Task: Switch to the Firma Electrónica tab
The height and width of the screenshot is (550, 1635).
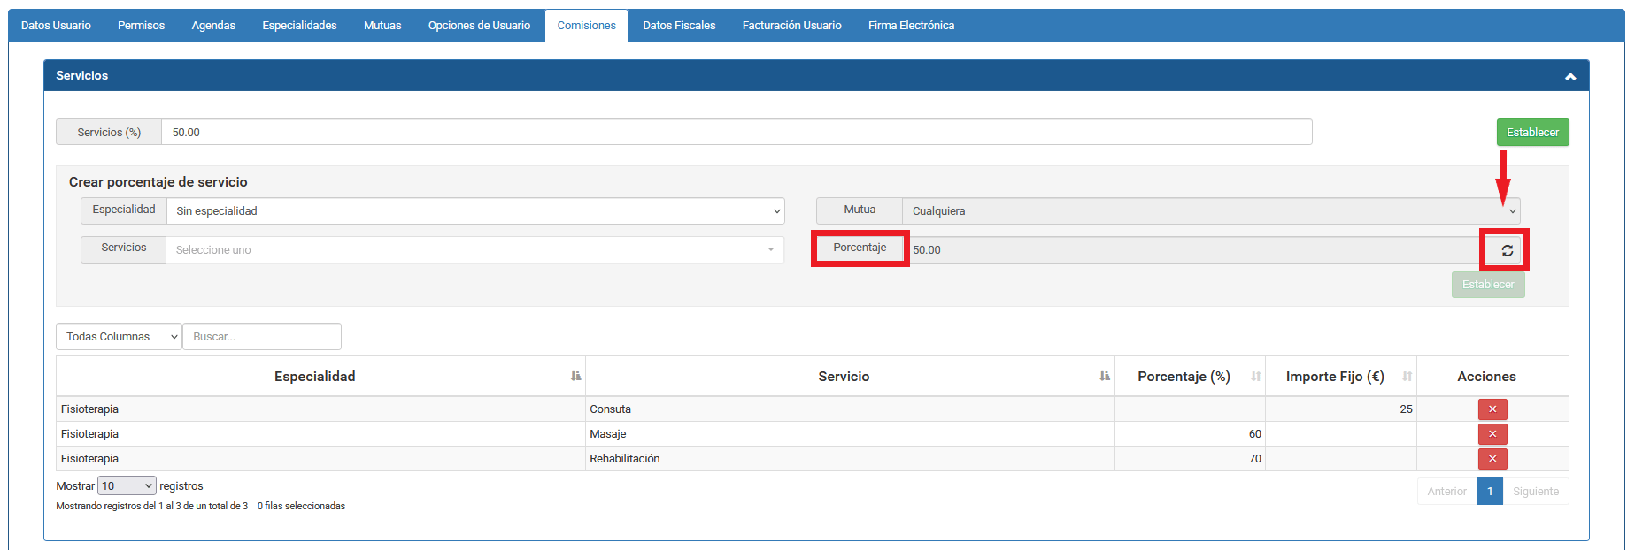Action: click(911, 26)
